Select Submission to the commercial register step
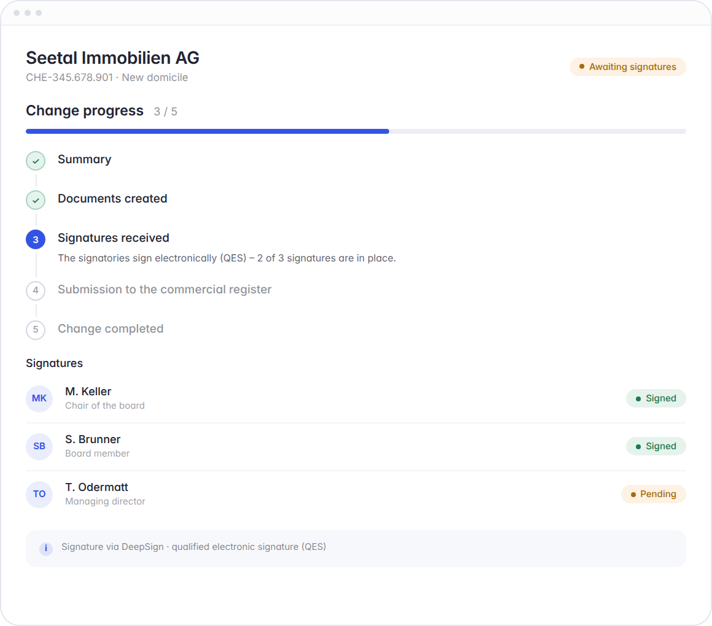This screenshot has height=626, width=712. (x=164, y=290)
